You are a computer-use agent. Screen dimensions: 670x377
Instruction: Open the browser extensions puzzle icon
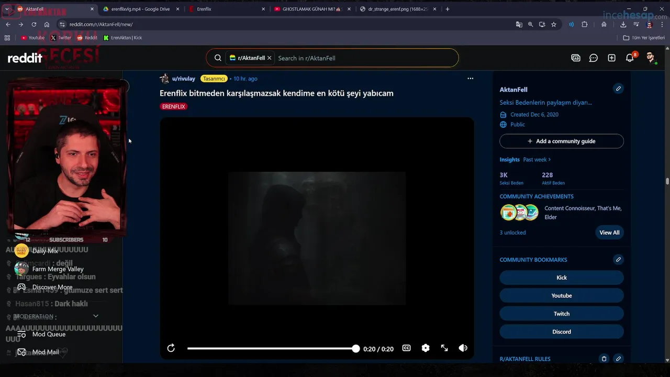click(585, 25)
